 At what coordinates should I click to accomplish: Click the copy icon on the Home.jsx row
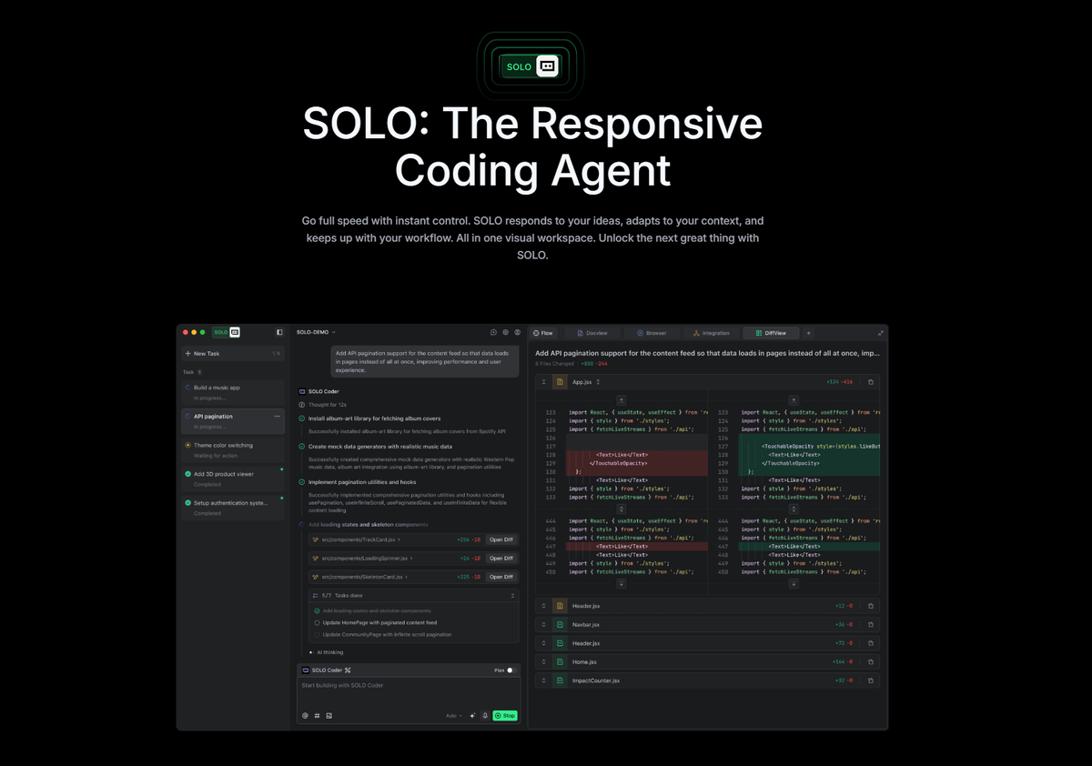(x=870, y=661)
